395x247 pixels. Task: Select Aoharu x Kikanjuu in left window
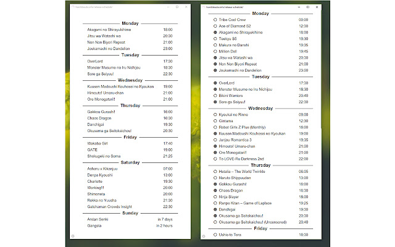click(102, 169)
